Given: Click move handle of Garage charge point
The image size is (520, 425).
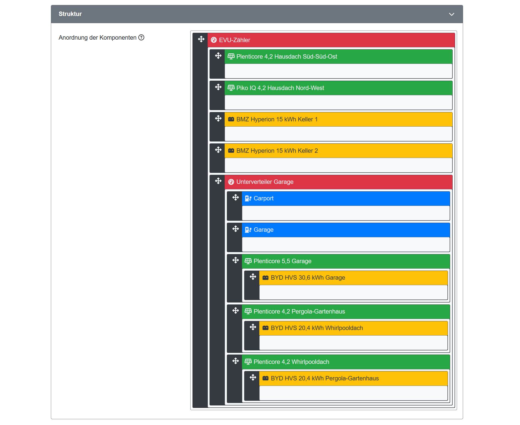Looking at the screenshot, I should (x=236, y=229).
